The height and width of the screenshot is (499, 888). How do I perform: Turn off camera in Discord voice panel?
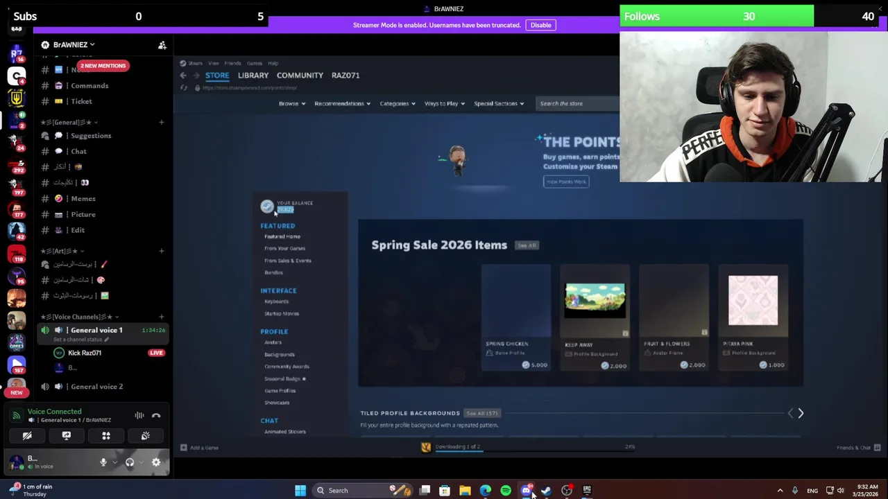click(x=27, y=436)
